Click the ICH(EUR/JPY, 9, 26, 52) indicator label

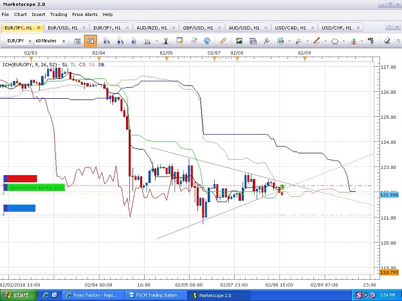pyautogui.click(x=29, y=65)
